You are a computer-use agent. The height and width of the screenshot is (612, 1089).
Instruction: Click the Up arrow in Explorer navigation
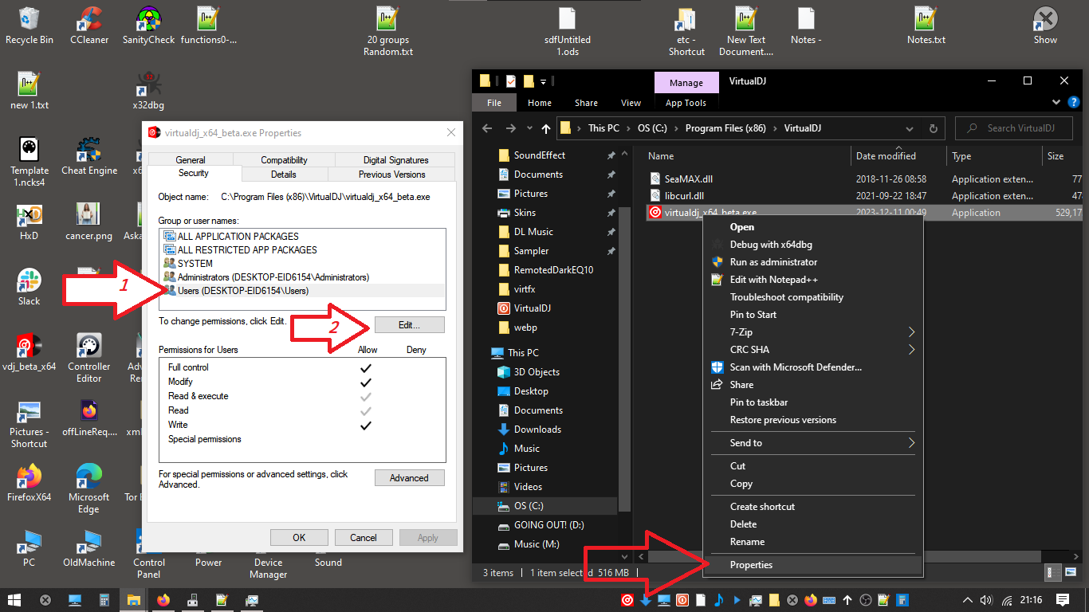(x=545, y=128)
